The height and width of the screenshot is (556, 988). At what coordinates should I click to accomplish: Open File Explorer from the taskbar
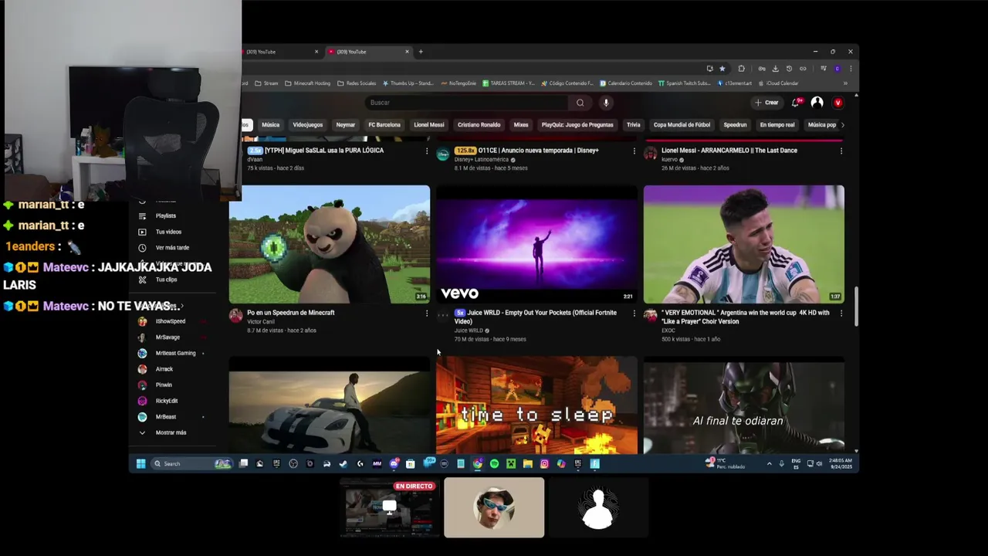[527, 464]
